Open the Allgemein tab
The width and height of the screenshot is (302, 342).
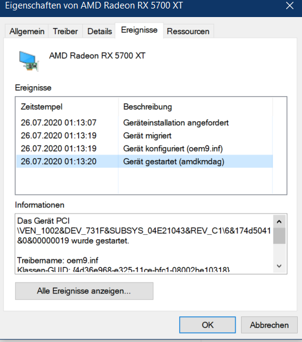click(x=27, y=32)
